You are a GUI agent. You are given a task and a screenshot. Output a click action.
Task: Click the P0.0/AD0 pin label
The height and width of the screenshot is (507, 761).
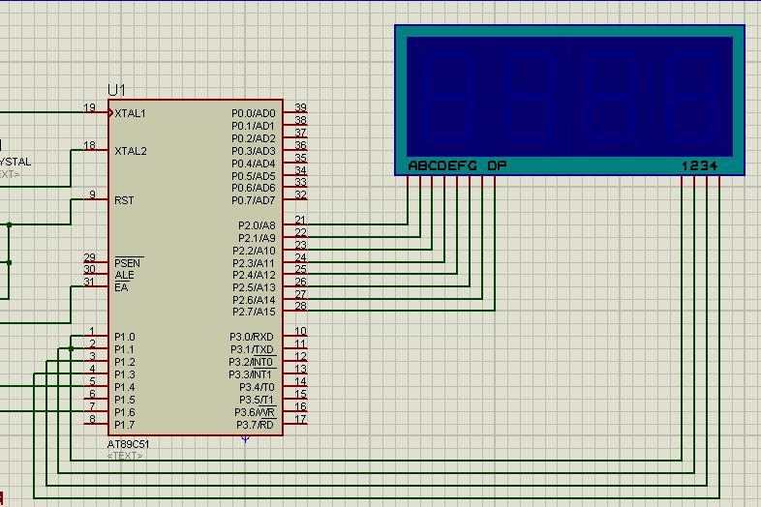[x=254, y=113]
